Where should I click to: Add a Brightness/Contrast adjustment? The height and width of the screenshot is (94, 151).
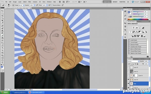click(x=134, y=28)
